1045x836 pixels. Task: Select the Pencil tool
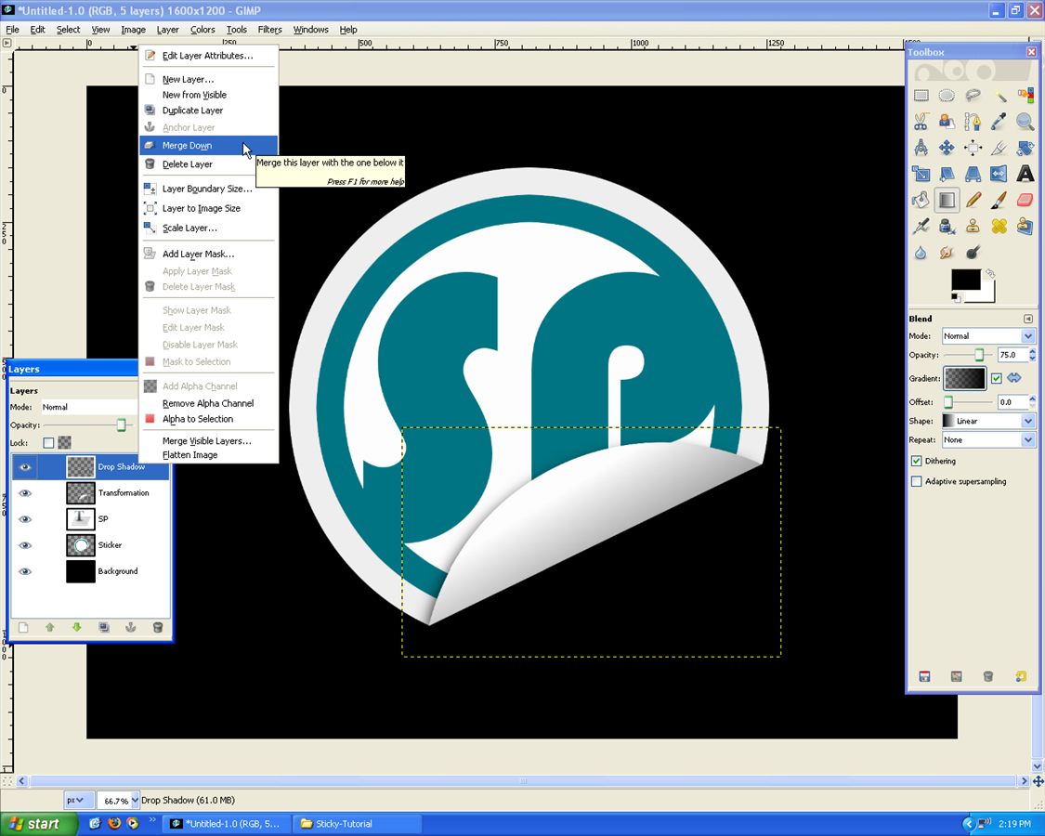[x=973, y=200]
